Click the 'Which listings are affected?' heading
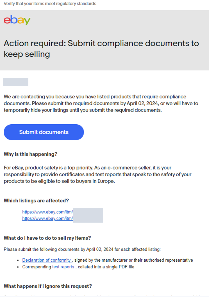209x297 pixels. pyautogui.click(x=36, y=200)
